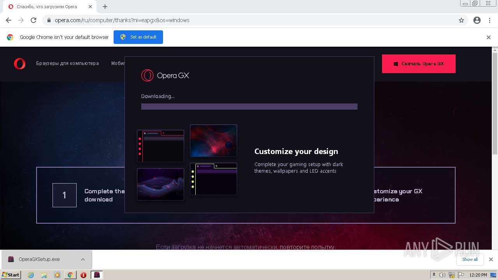Screen dimensions: 498x280
Task: Set Chrome as default browser
Action: click(138, 37)
